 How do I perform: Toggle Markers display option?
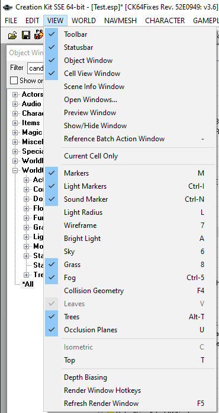pyautogui.click(x=130, y=173)
